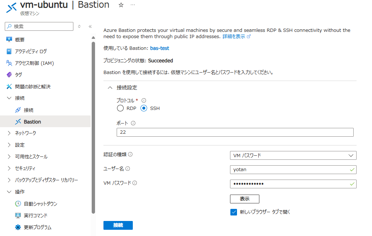Collapse the 操作 group in sidebar
This screenshot has height=236, width=372.
click(9, 192)
